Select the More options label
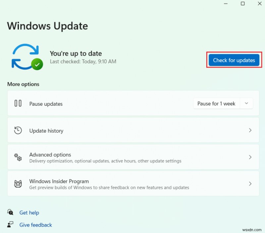Viewport: 265px width, 233px height. [23, 84]
